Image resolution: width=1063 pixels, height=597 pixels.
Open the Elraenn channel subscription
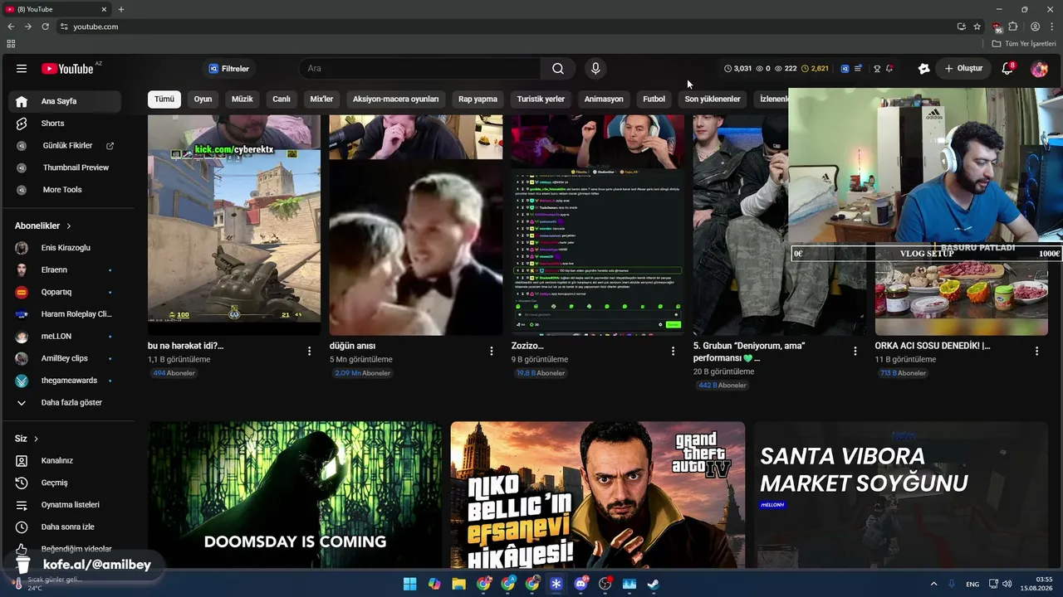coord(65,269)
